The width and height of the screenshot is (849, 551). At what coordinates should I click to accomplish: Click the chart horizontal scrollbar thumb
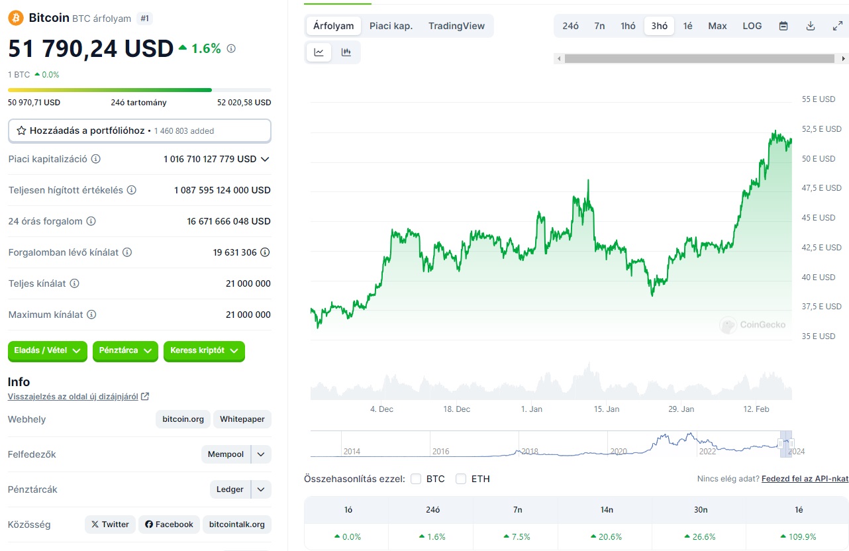699,59
